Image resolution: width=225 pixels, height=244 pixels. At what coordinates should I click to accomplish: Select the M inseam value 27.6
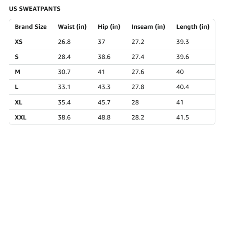point(138,72)
